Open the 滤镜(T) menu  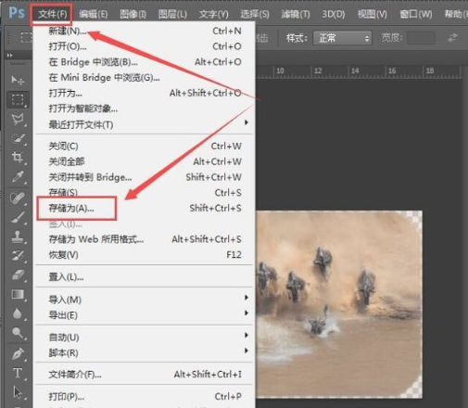[x=296, y=14]
